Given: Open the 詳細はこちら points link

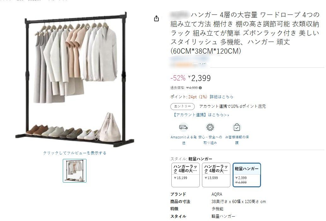Looking at the screenshot, I should pyautogui.click(x=222, y=97).
